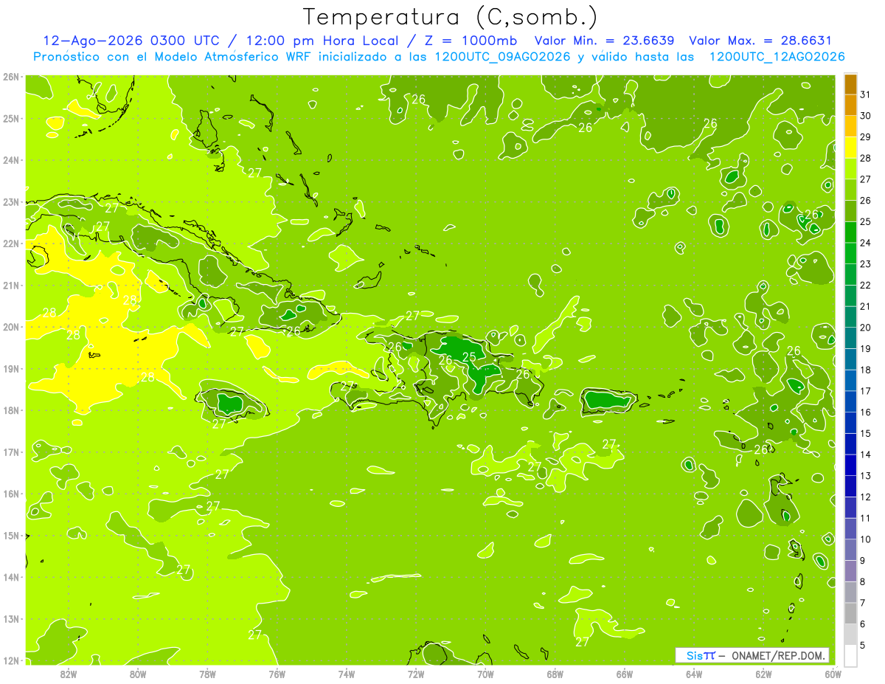Click the 68W longitude axis label
885x684 pixels.
click(555, 674)
